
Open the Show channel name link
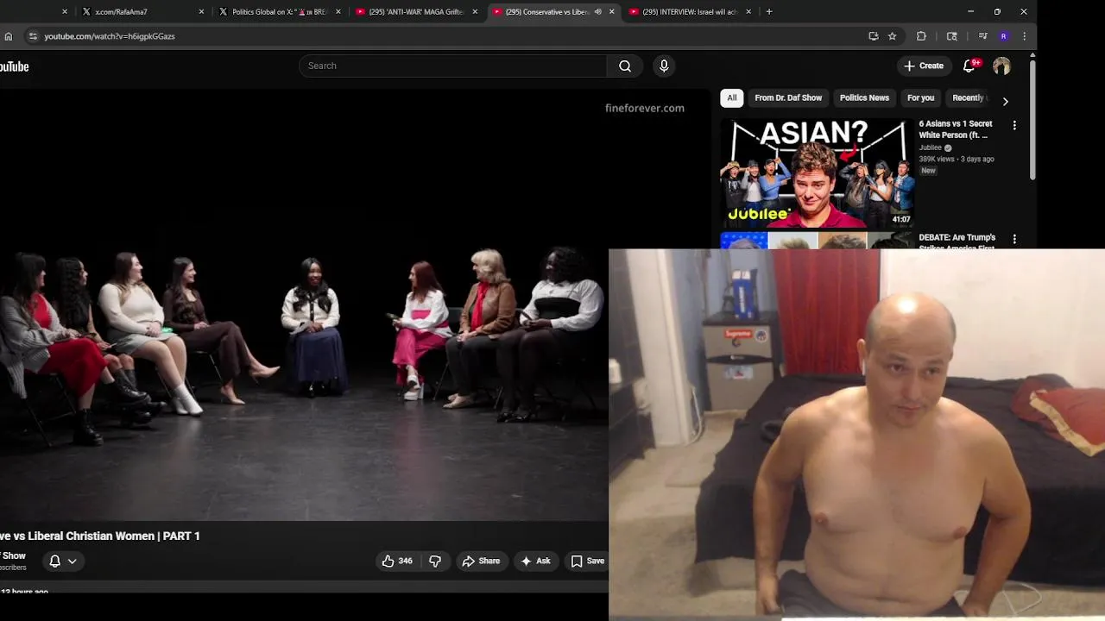[x=14, y=556]
